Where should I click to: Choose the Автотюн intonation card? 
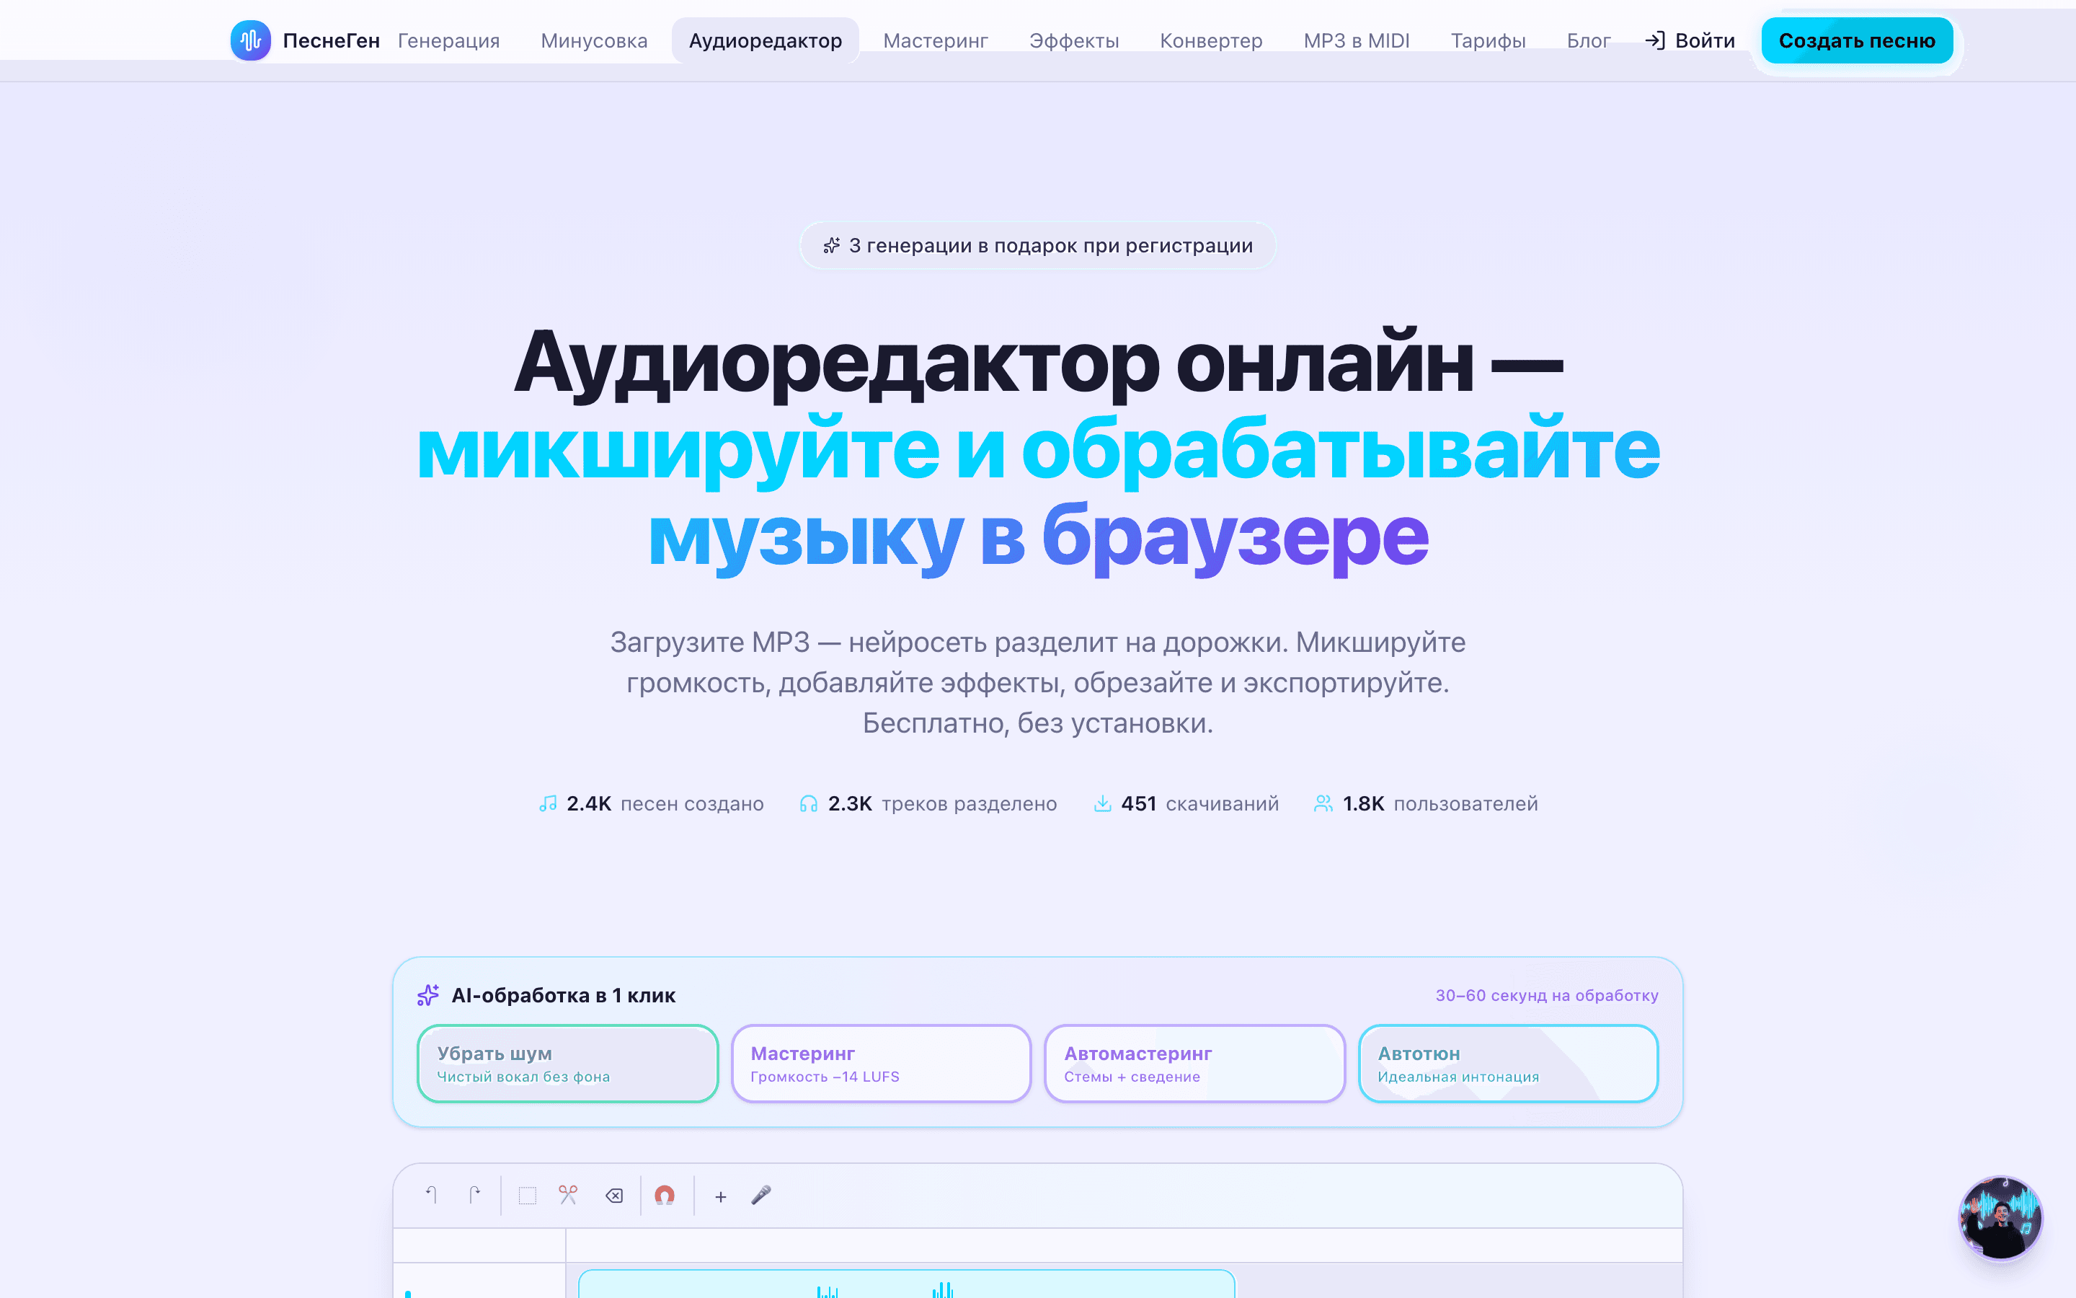click(1508, 1063)
